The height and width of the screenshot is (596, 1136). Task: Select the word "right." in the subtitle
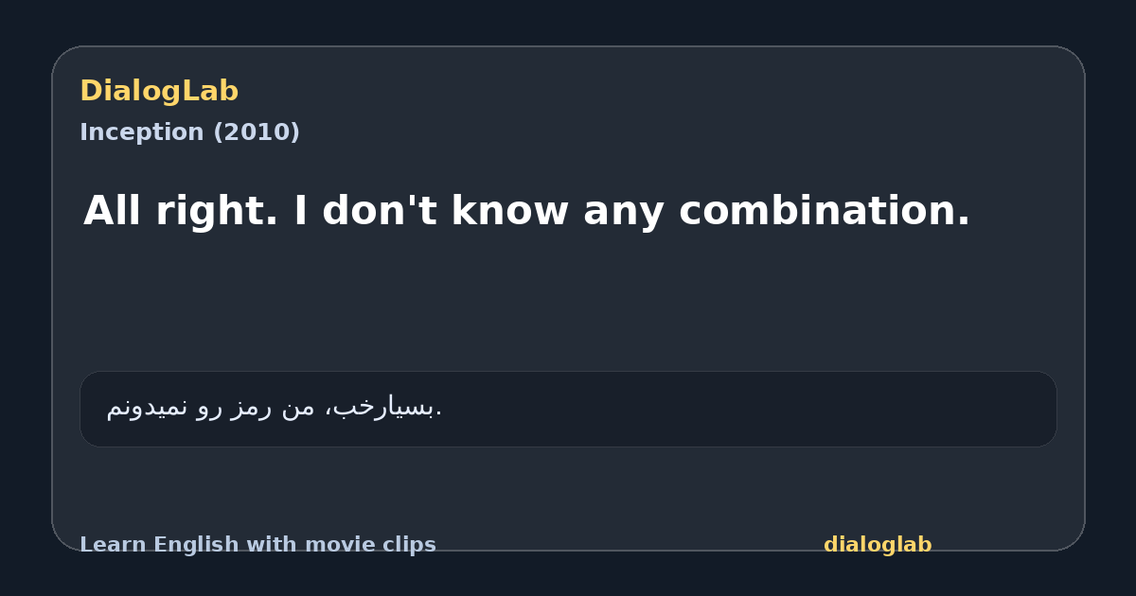pyautogui.click(x=217, y=212)
